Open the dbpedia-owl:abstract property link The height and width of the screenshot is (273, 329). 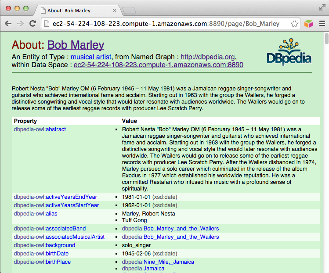click(x=40, y=129)
